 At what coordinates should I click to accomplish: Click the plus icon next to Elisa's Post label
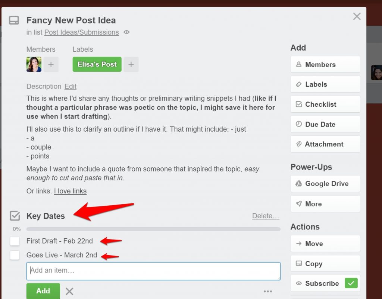click(x=131, y=64)
